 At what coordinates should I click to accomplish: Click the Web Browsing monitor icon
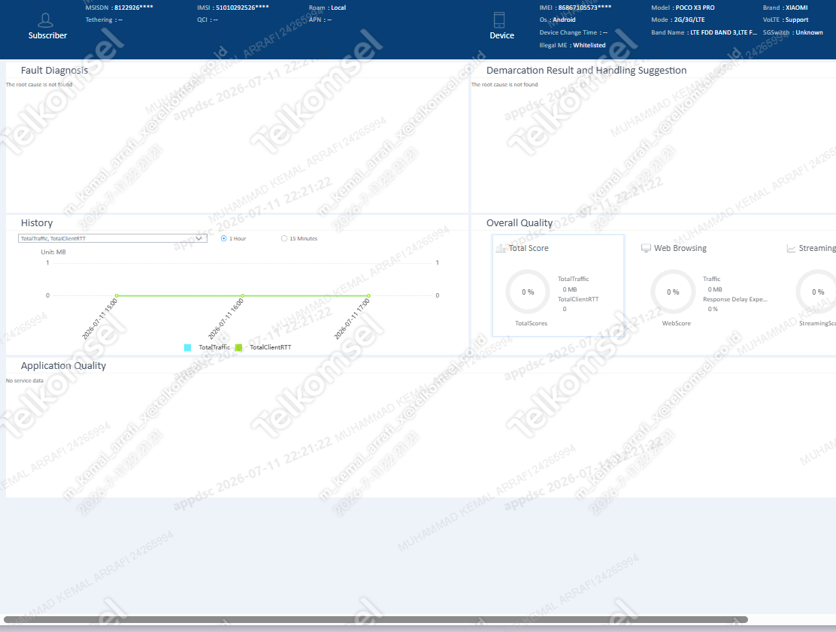pyautogui.click(x=646, y=248)
